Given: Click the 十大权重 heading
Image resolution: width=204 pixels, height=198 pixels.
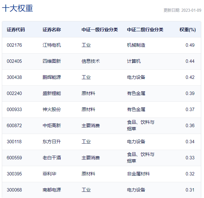Looking at the screenshot, I should pos(17,8).
